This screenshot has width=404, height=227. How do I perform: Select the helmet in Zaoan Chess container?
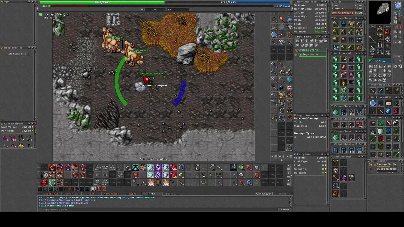click(x=344, y=24)
